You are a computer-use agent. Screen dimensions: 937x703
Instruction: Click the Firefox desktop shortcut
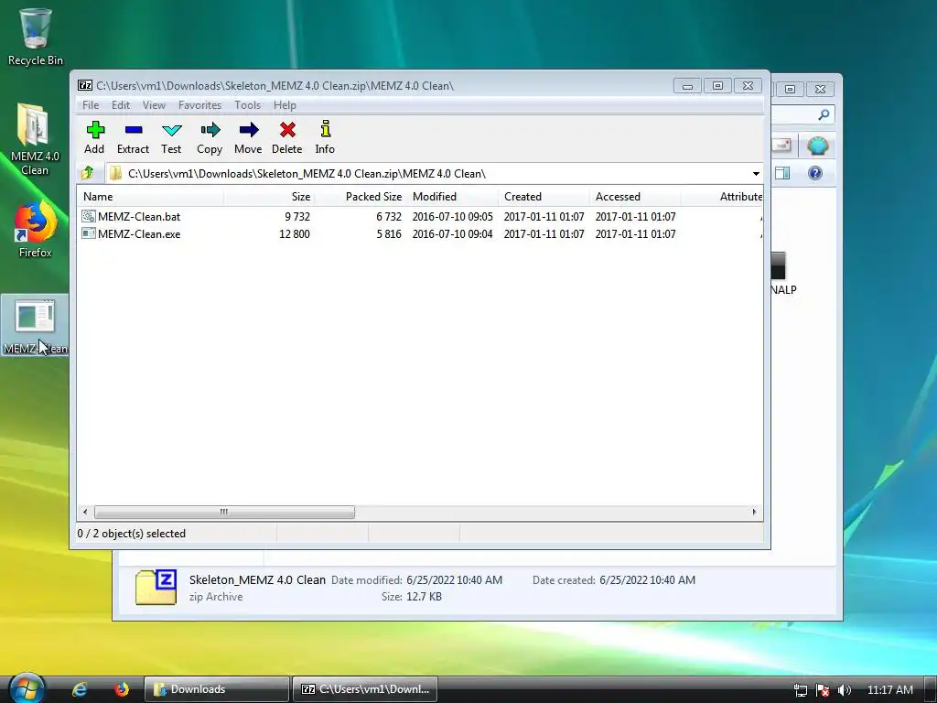point(35,230)
